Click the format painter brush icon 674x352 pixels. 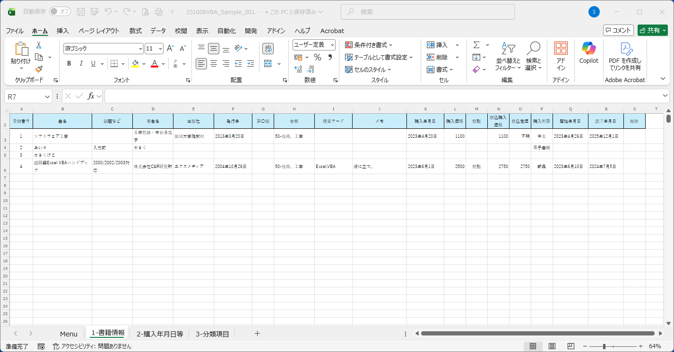pyautogui.click(x=39, y=69)
